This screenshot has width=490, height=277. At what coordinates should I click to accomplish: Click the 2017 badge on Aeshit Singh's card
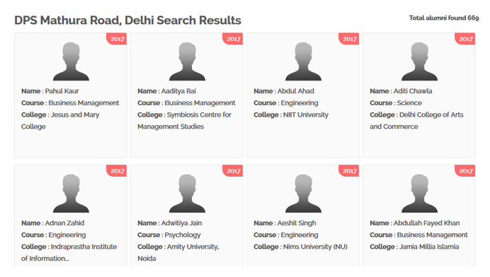(x=349, y=171)
